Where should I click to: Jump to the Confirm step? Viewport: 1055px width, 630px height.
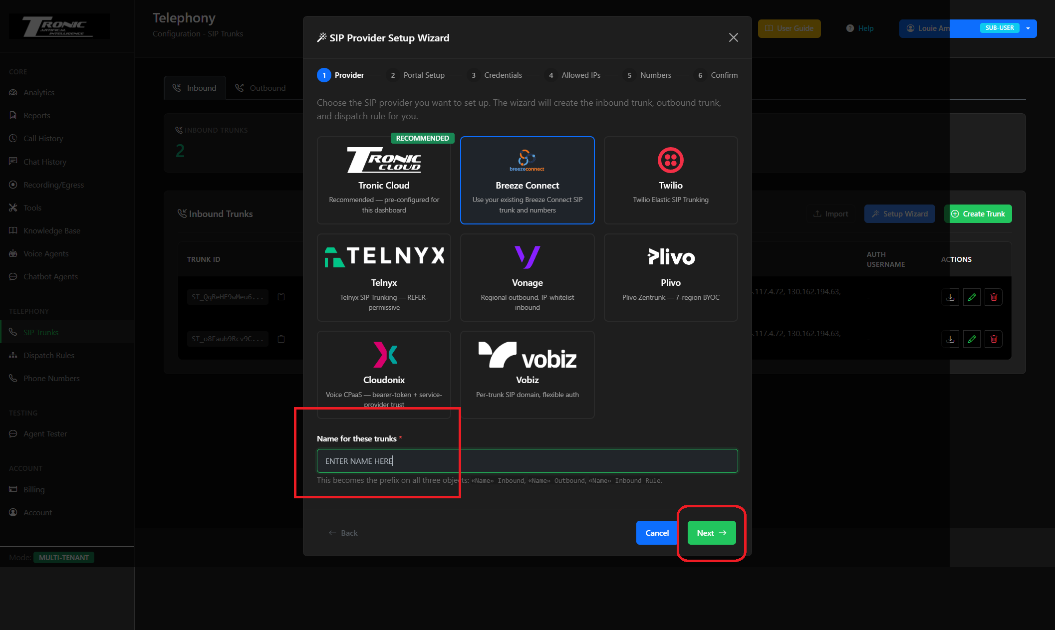(717, 75)
